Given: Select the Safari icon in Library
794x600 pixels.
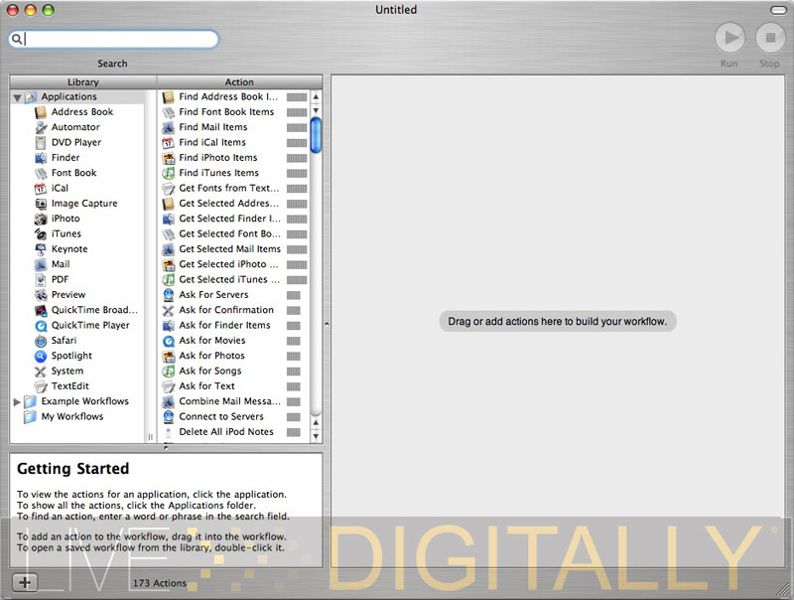Looking at the screenshot, I should click(x=41, y=341).
